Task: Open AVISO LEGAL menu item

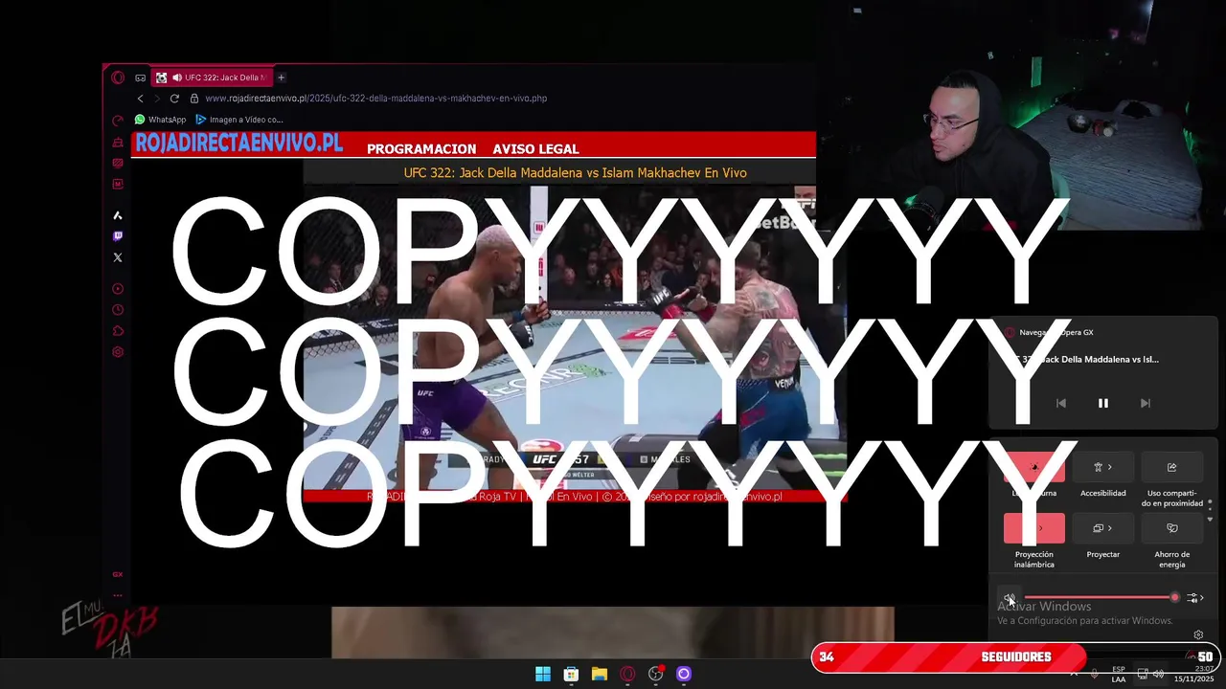Action: 535,149
